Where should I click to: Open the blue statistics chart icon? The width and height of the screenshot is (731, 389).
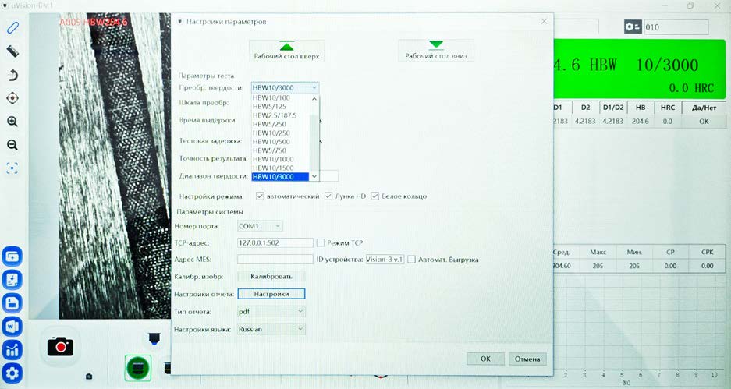coord(12,350)
